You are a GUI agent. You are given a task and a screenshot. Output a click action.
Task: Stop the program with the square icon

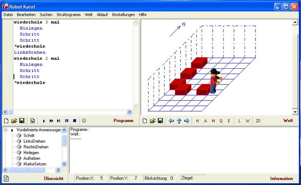74,121
